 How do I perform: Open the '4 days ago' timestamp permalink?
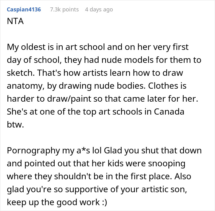point(99,10)
